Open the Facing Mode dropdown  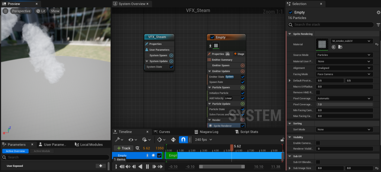344,74
